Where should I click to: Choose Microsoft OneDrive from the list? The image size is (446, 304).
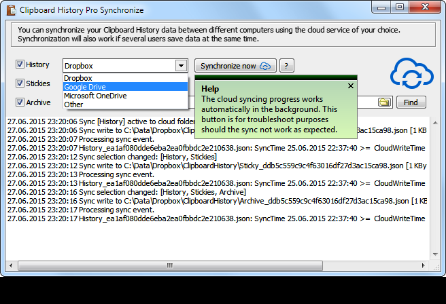125,96
